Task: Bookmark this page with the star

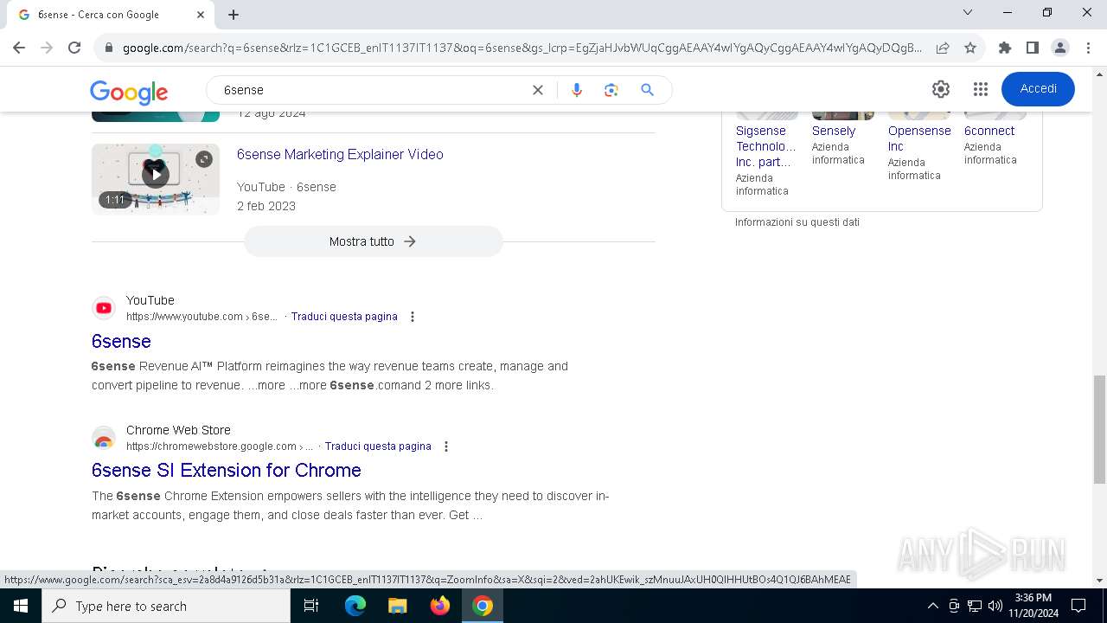Action: pyautogui.click(x=970, y=48)
